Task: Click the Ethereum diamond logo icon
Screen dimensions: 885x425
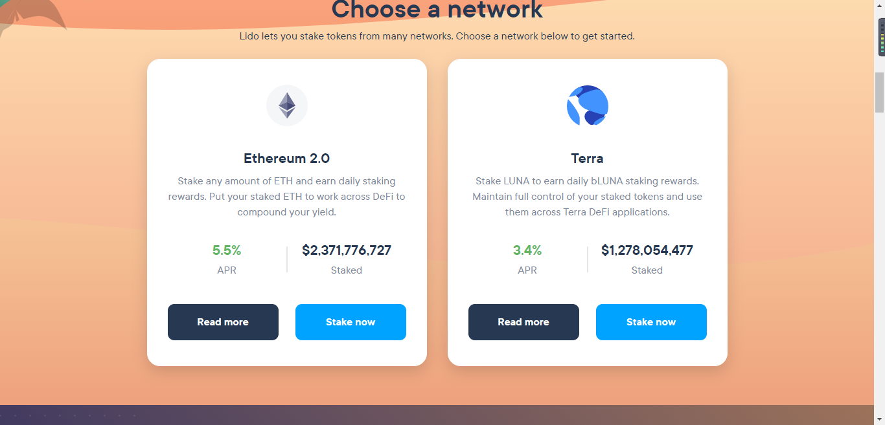Action: pyautogui.click(x=287, y=105)
